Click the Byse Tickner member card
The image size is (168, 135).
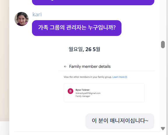104,93
